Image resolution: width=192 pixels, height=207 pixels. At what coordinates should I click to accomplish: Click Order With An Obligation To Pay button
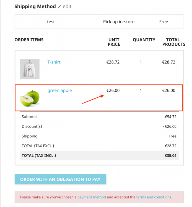(60, 179)
